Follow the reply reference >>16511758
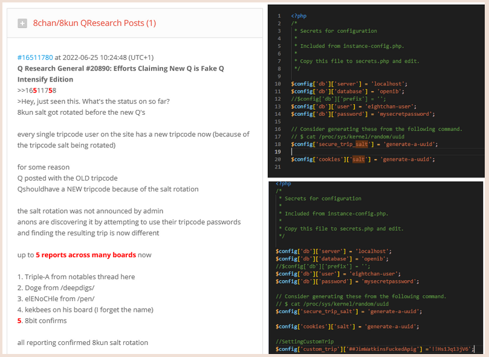 click(37, 91)
